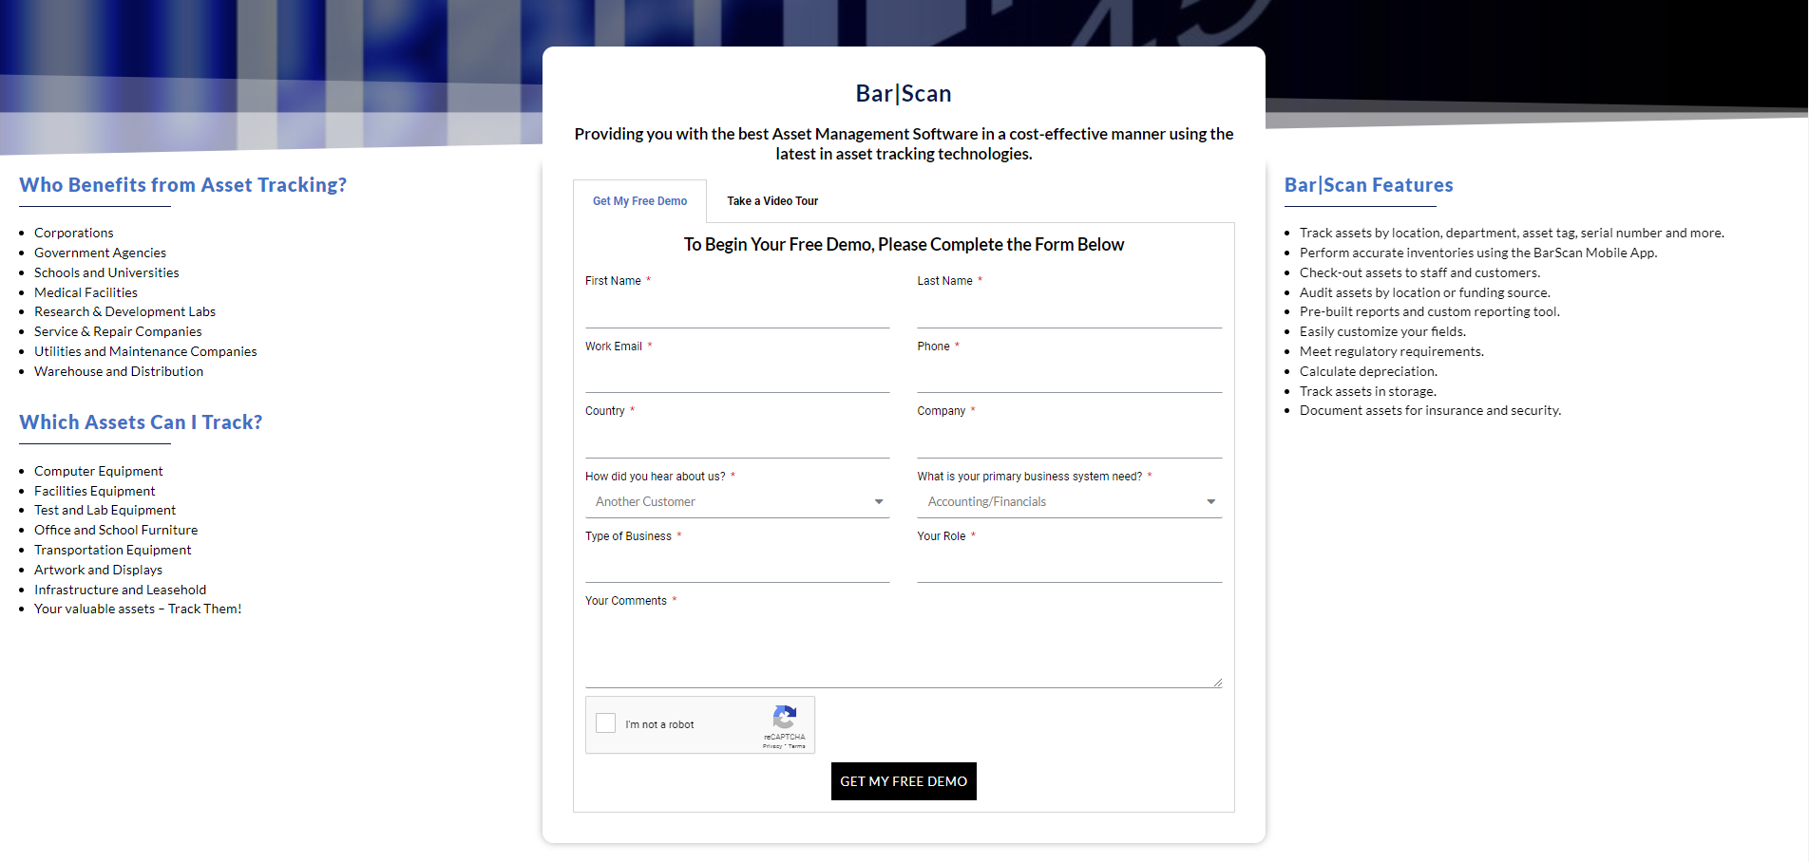This screenshot has height=862, width=1809.
Task: Check the I'm not a robot checkbox
Action: 605,723
